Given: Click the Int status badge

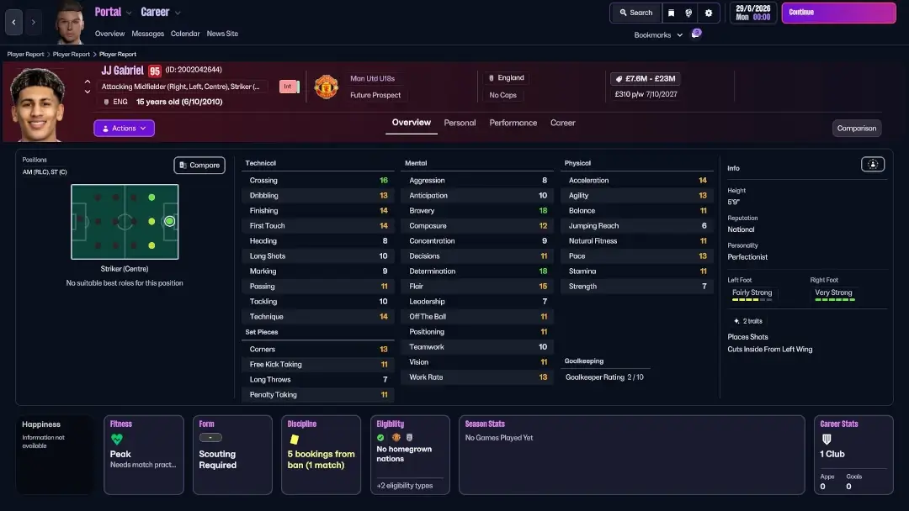Looking at the screenshot, I should point(289,87).
